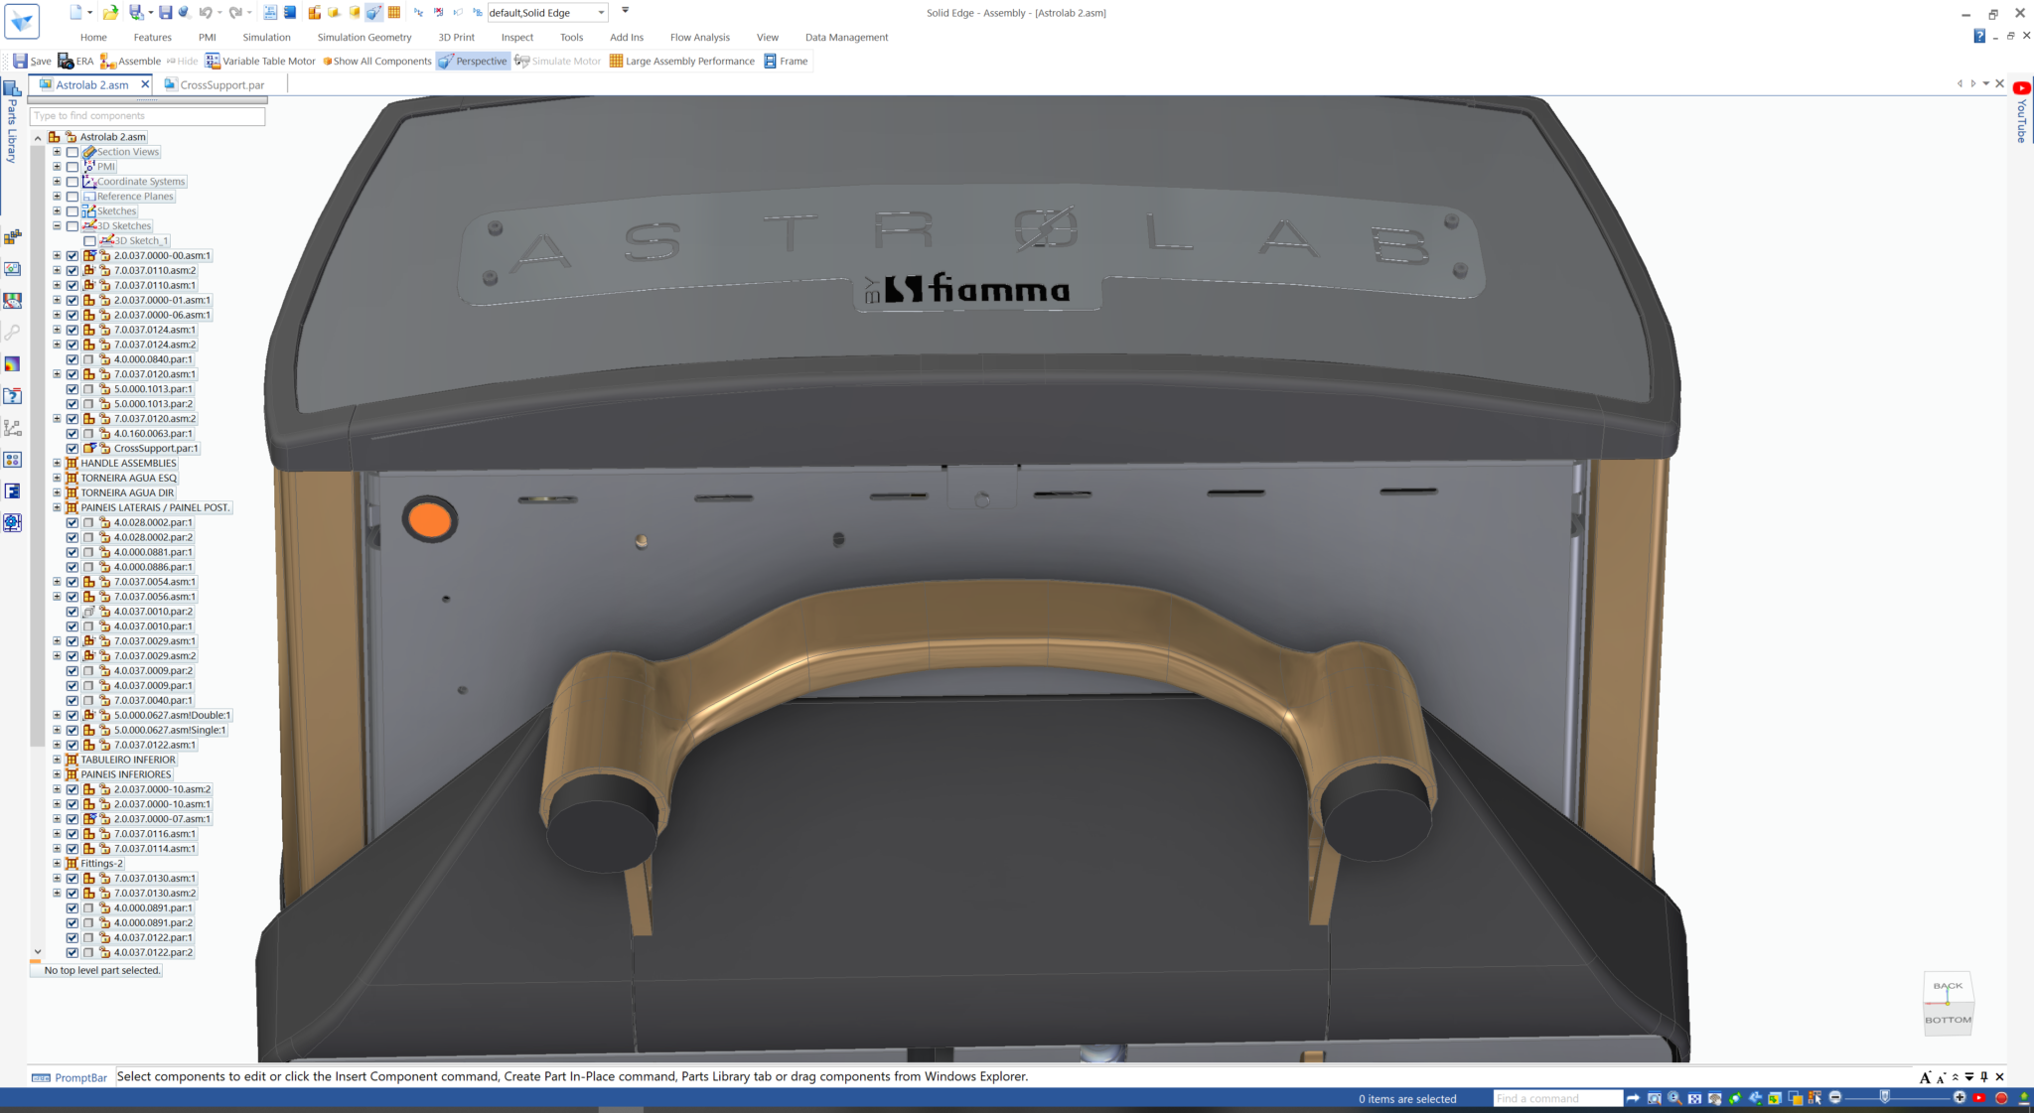Open the default,Solid Edge style dropdown
This screenshot has width=2034, height=1113.
tap(601, 13)
